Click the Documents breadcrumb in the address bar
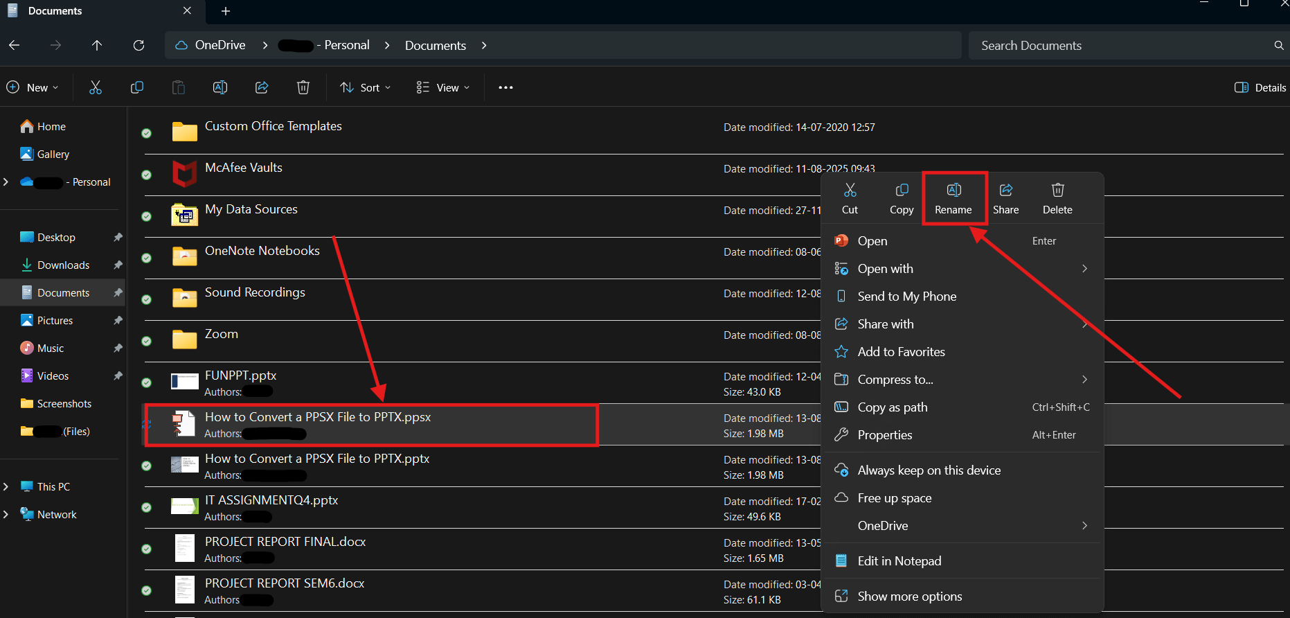Image resolution: width=1290 pixels, height=618 pixels. pyautogui.click(x=436, y=45)
